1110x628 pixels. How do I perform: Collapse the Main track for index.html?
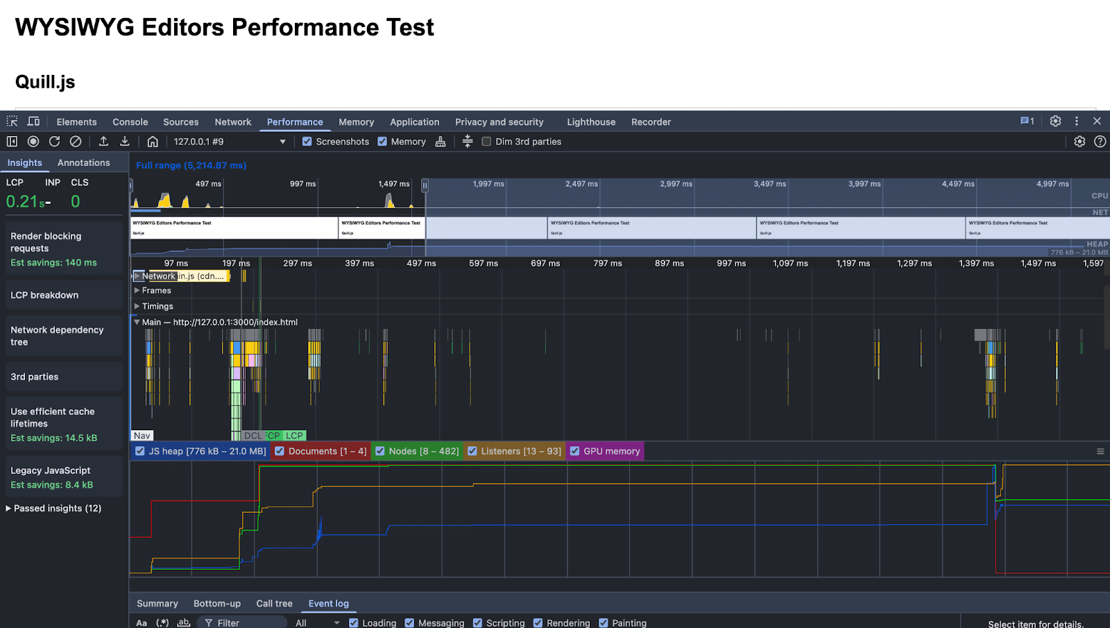click(136, 322)
